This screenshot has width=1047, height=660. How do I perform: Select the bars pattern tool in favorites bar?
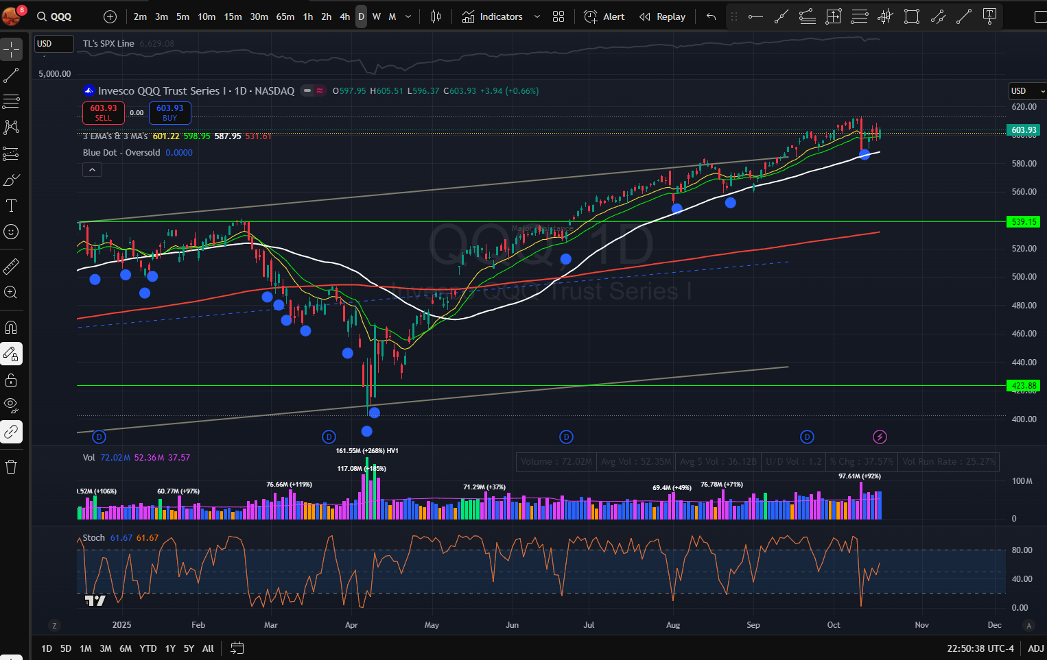pyautogui.click(x=885, y=16)
